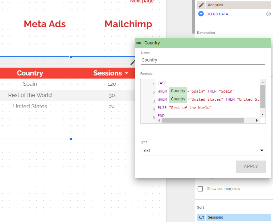Click the END keyword in formula
This screenshot has width=273, height=222.
pos(161,116)
